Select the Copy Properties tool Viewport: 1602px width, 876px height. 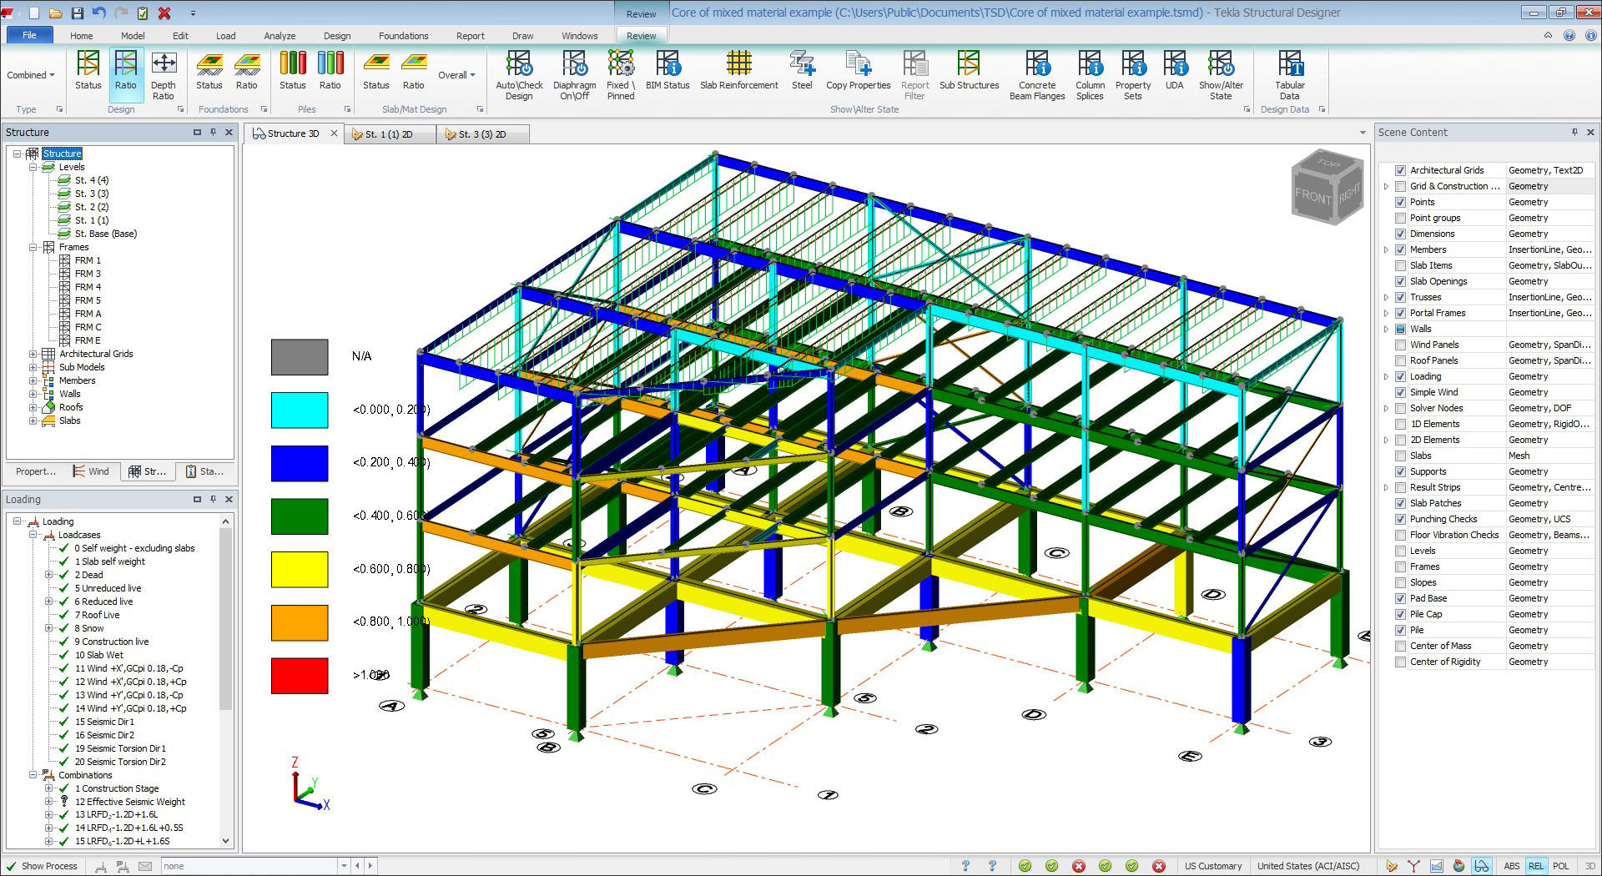coord(858,73)
